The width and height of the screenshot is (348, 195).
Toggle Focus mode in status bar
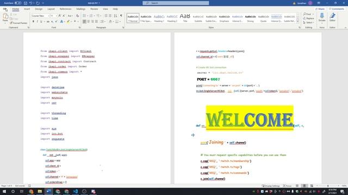click(287, 186)
